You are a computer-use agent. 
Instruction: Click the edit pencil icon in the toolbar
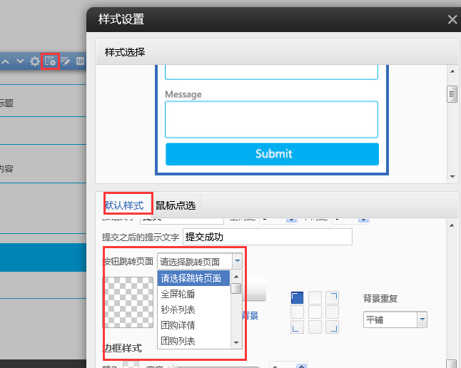pyautogui.click(x=66, y=62)
